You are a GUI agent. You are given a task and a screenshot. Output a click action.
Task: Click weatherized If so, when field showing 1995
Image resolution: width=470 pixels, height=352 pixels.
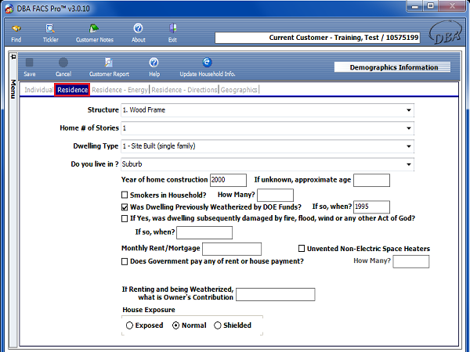point(371,207)
